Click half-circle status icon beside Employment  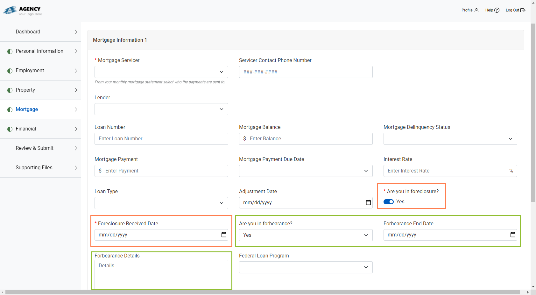click(10, 71)
